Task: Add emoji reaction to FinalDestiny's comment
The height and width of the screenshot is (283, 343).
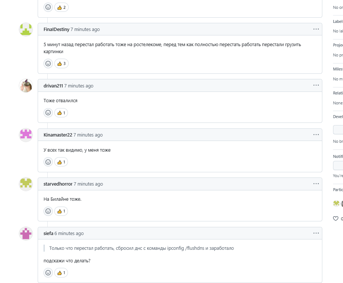Action: click(48, 63)
